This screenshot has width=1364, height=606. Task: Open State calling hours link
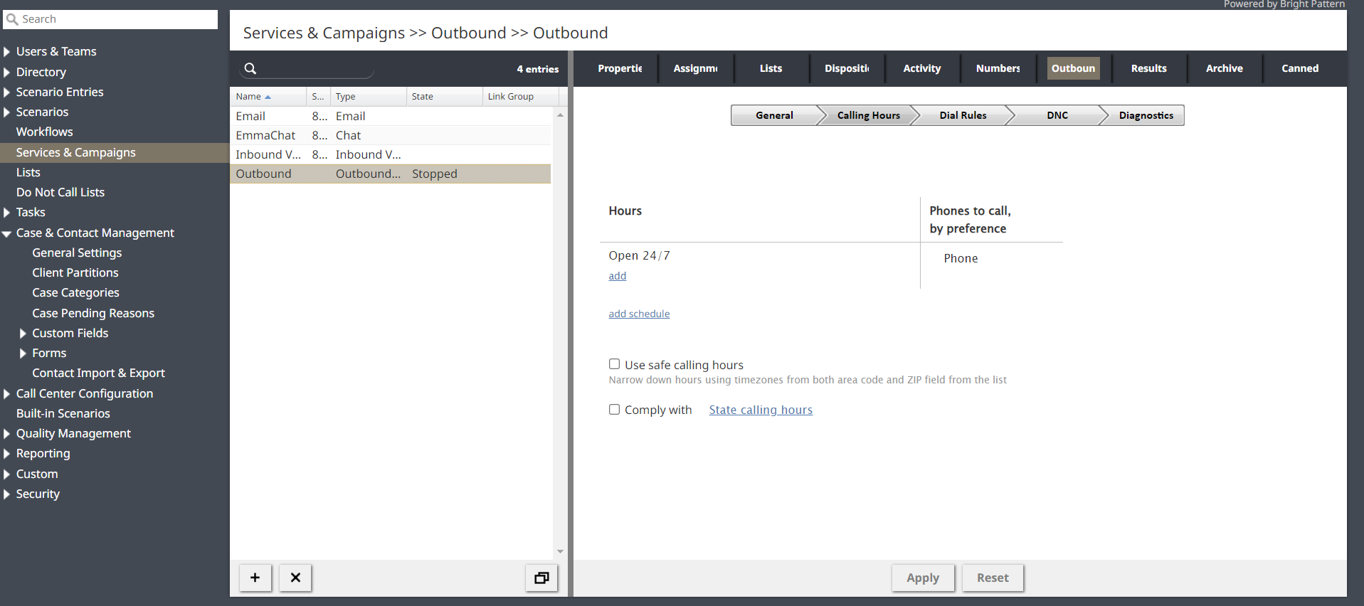(x=760, y=410)
